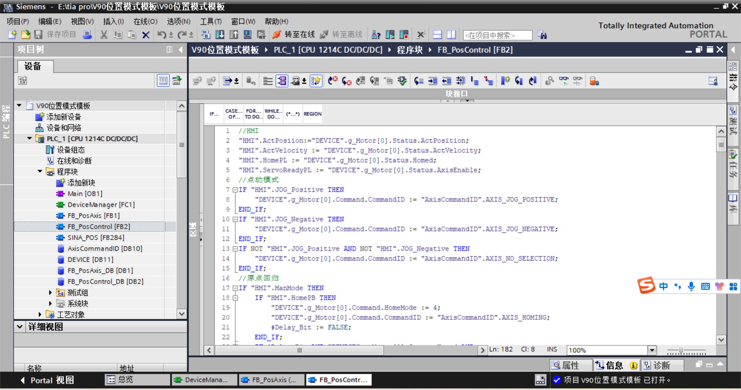Run the project search with the binoculars icon

click(x=542, y=35)
